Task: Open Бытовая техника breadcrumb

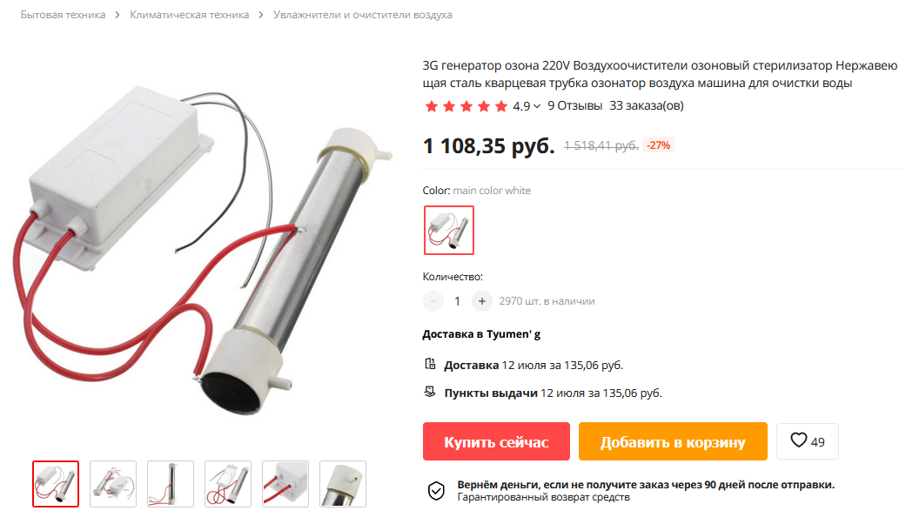Action: click(x=63, y=15)
